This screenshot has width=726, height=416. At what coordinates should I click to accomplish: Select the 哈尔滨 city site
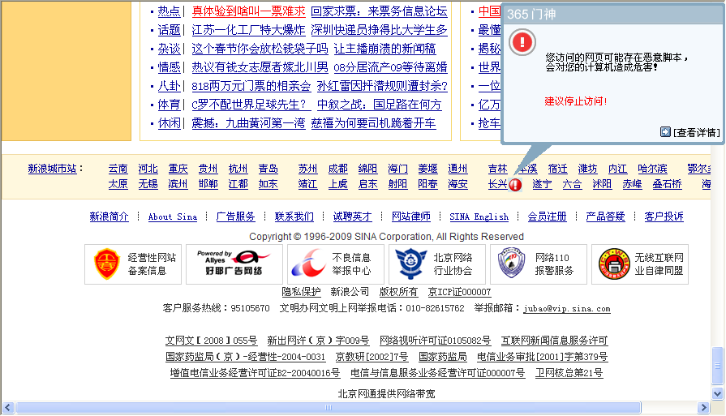tap(652, 169)
